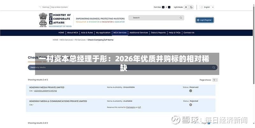The image size is (255, 128).
Task: Open CIN link U22130DL2009PTC195792
Action: (46, 91)
